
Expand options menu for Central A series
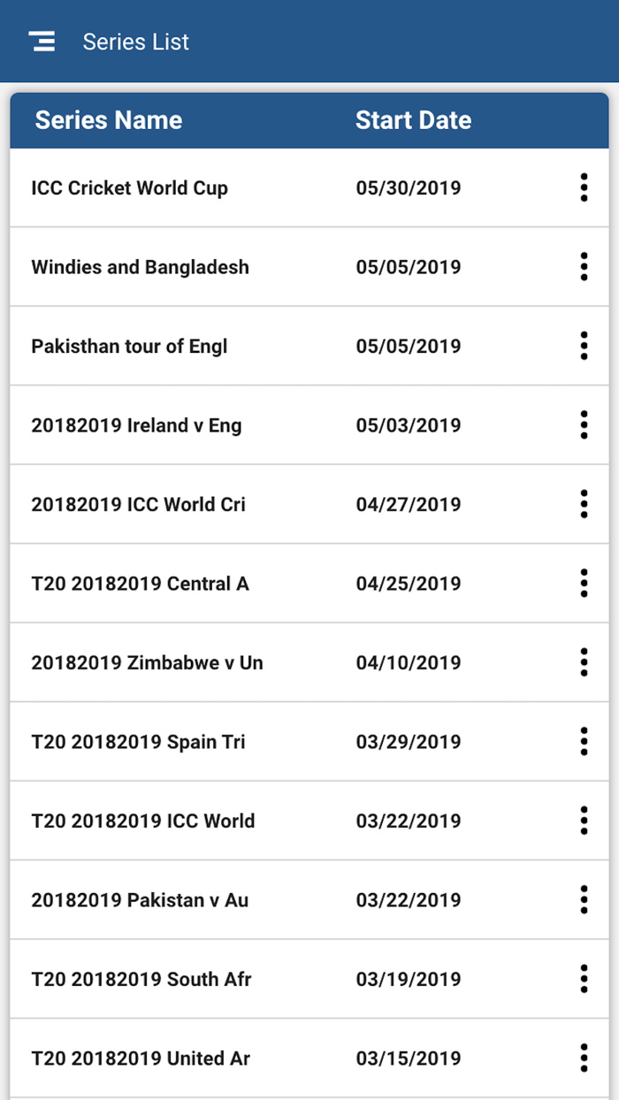(x=584, y=584)
